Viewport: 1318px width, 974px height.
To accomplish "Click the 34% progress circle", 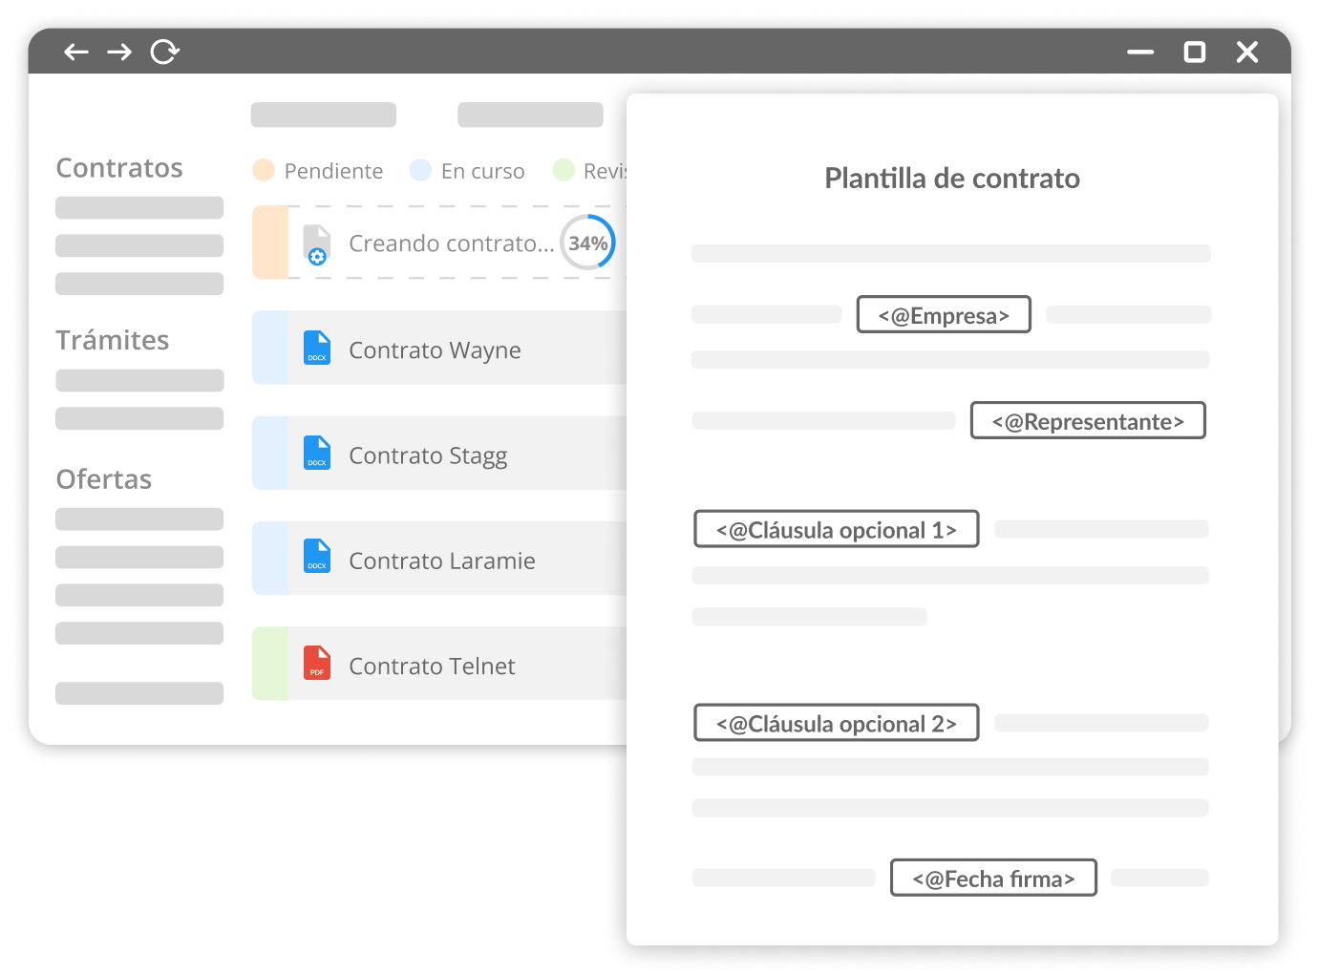I will point(587,243).
